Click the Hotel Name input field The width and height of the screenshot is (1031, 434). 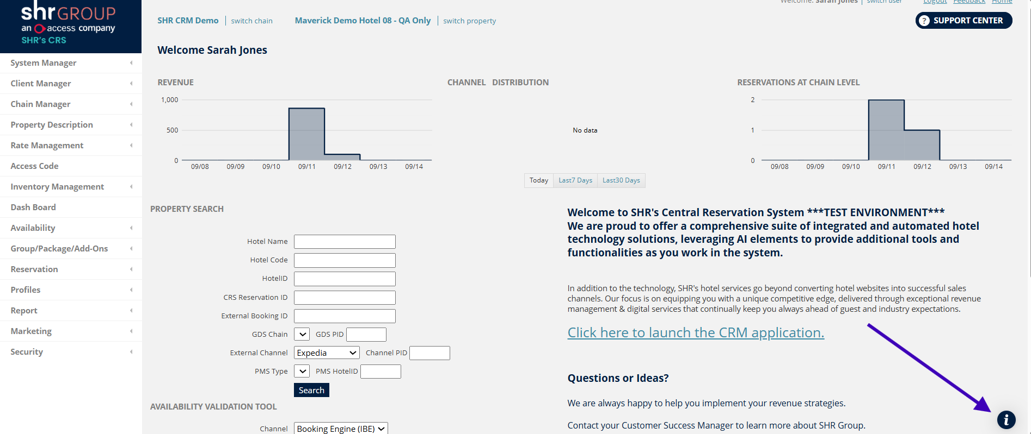coord(345,242)
